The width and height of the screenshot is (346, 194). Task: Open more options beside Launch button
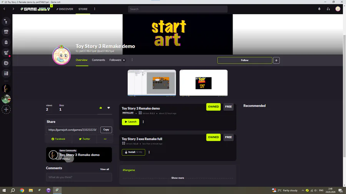click(143, 122)
